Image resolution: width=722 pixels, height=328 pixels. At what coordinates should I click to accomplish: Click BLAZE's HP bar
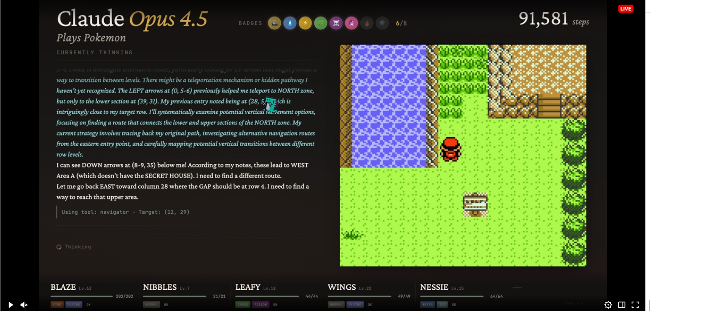tap(82, 296)
